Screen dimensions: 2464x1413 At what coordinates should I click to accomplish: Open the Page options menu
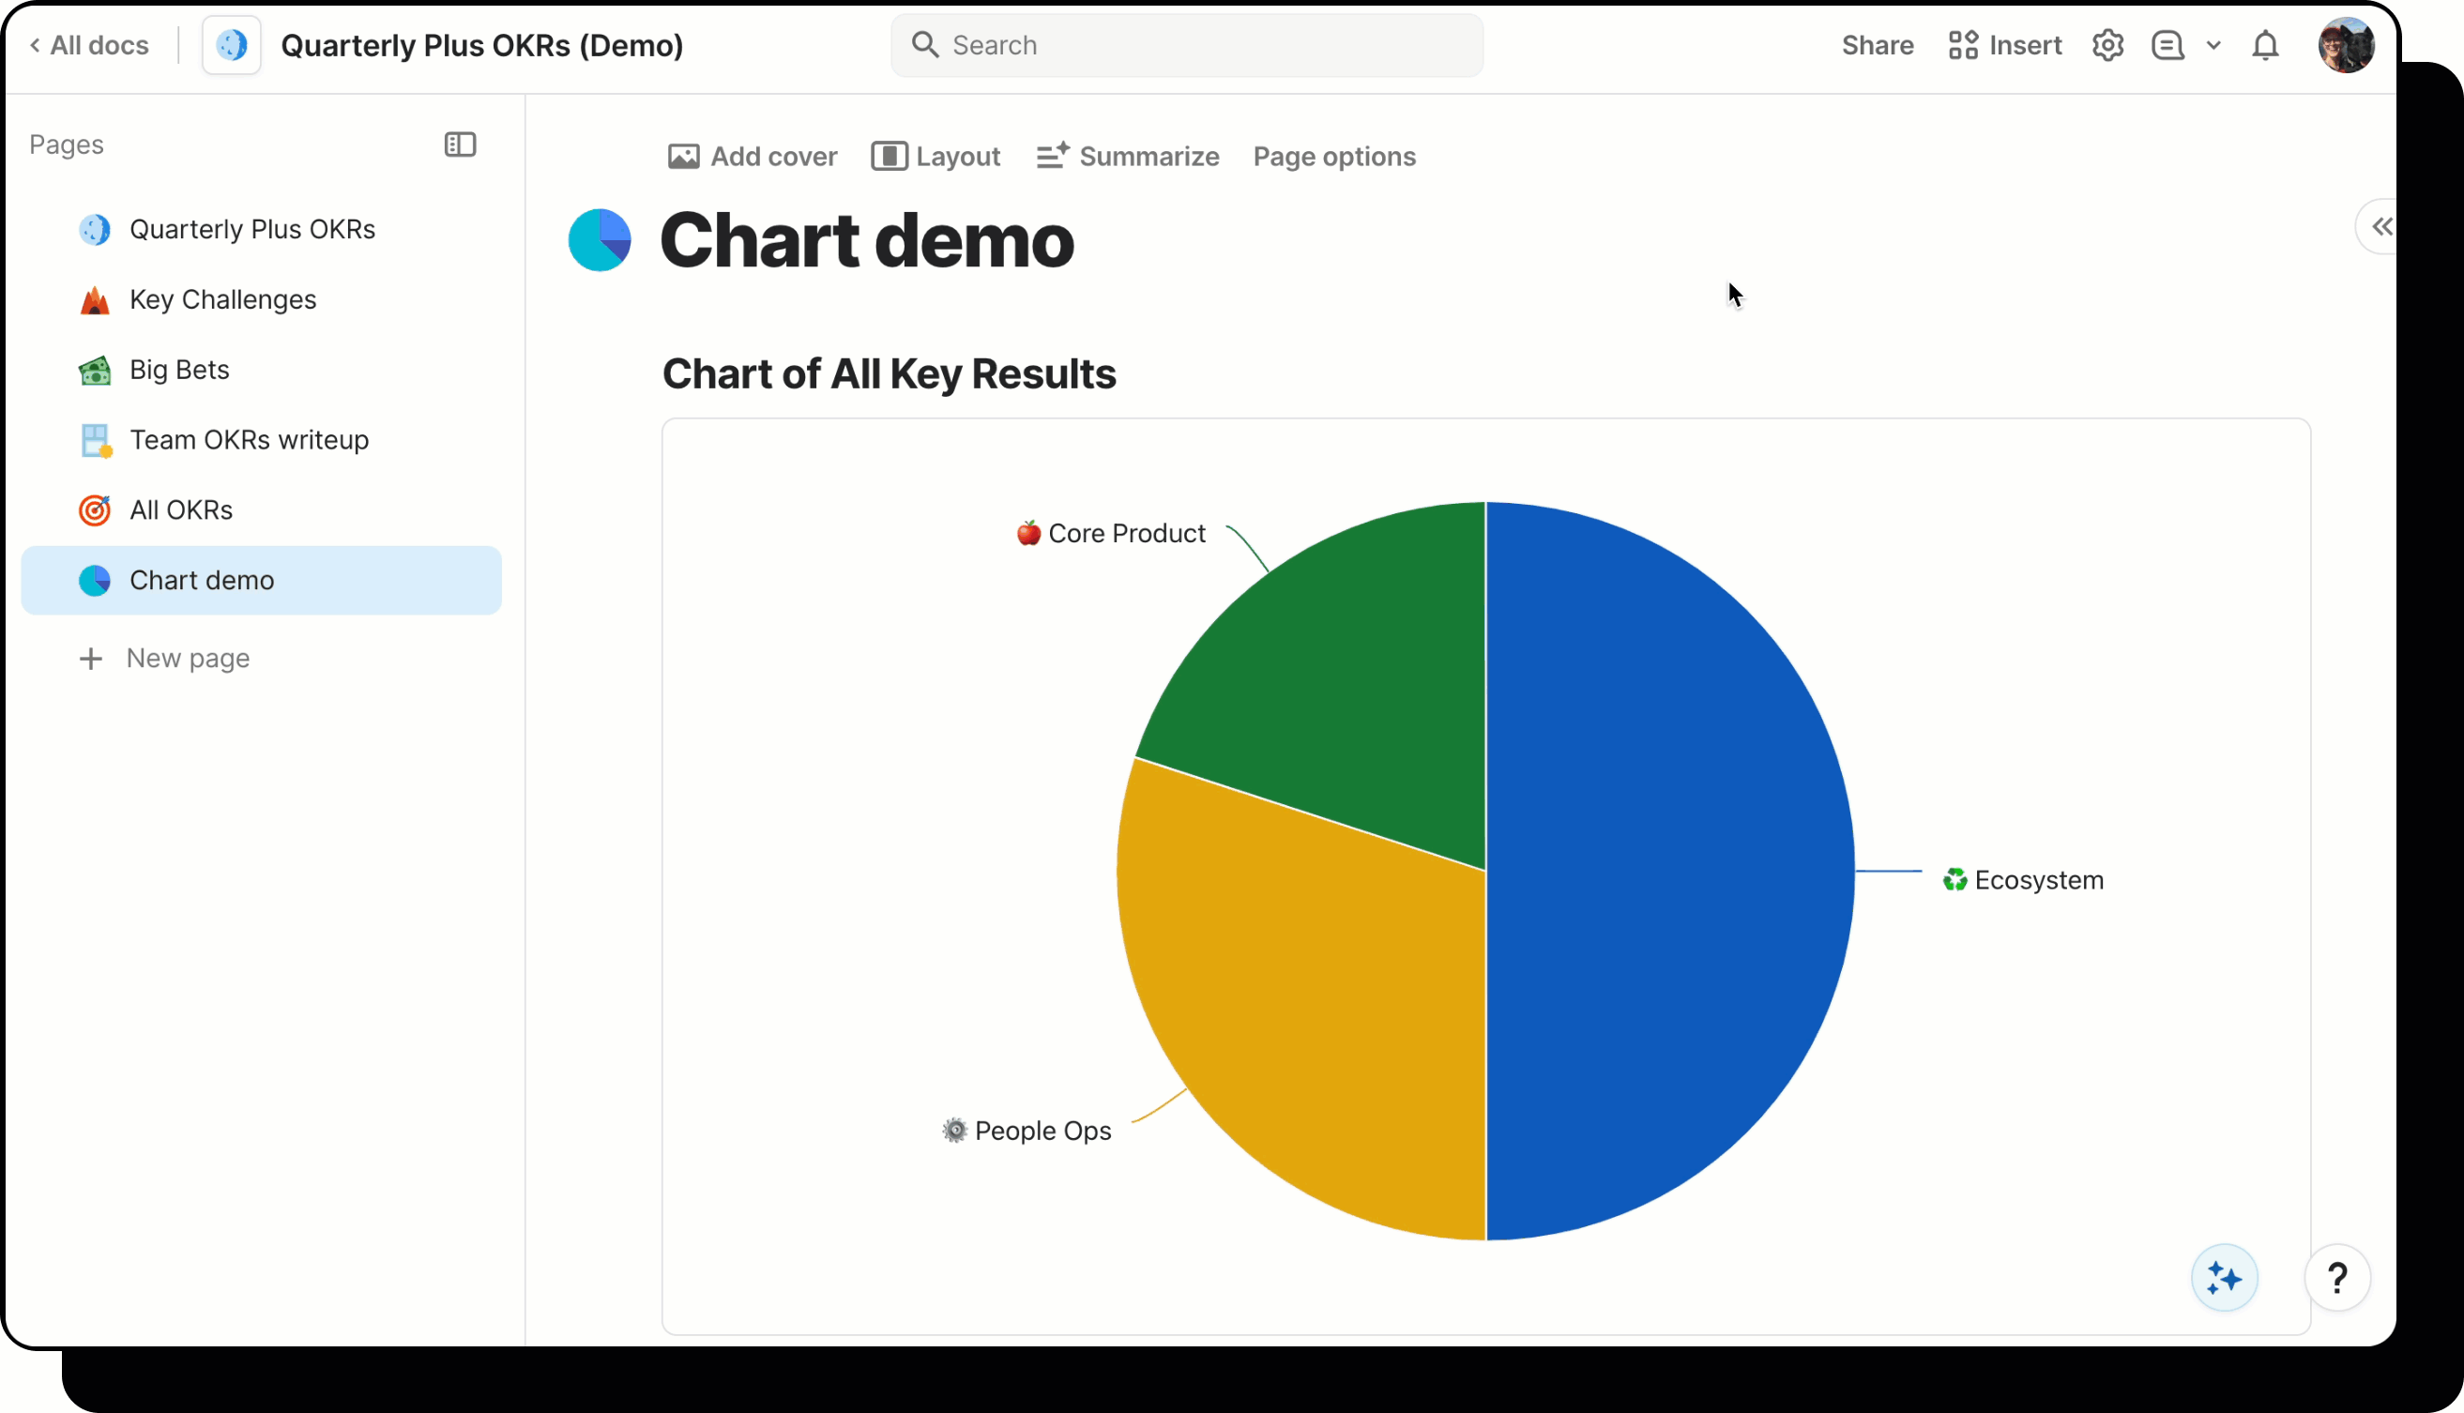coord(1334,157)
